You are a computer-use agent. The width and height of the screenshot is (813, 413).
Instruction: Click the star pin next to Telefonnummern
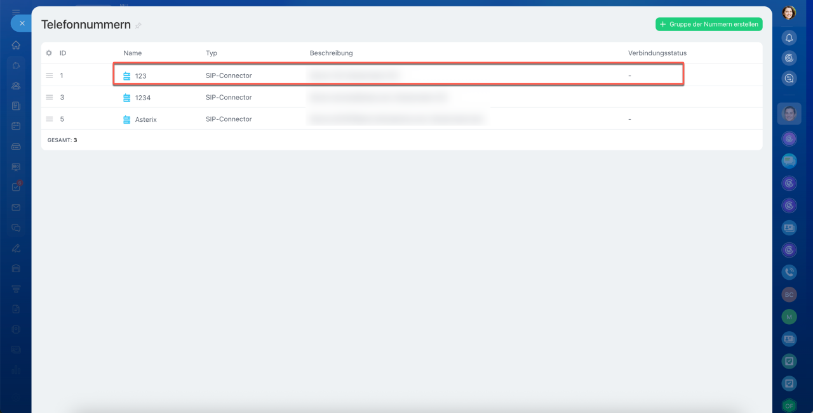(x=138, y=25)
